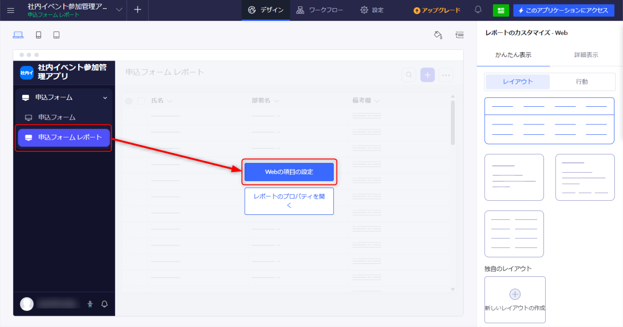Image resolution: width=623 pixels, height=327 pixels.
Task: Create a new layout via 新しいレイアウトの作成
Action: 515,299
